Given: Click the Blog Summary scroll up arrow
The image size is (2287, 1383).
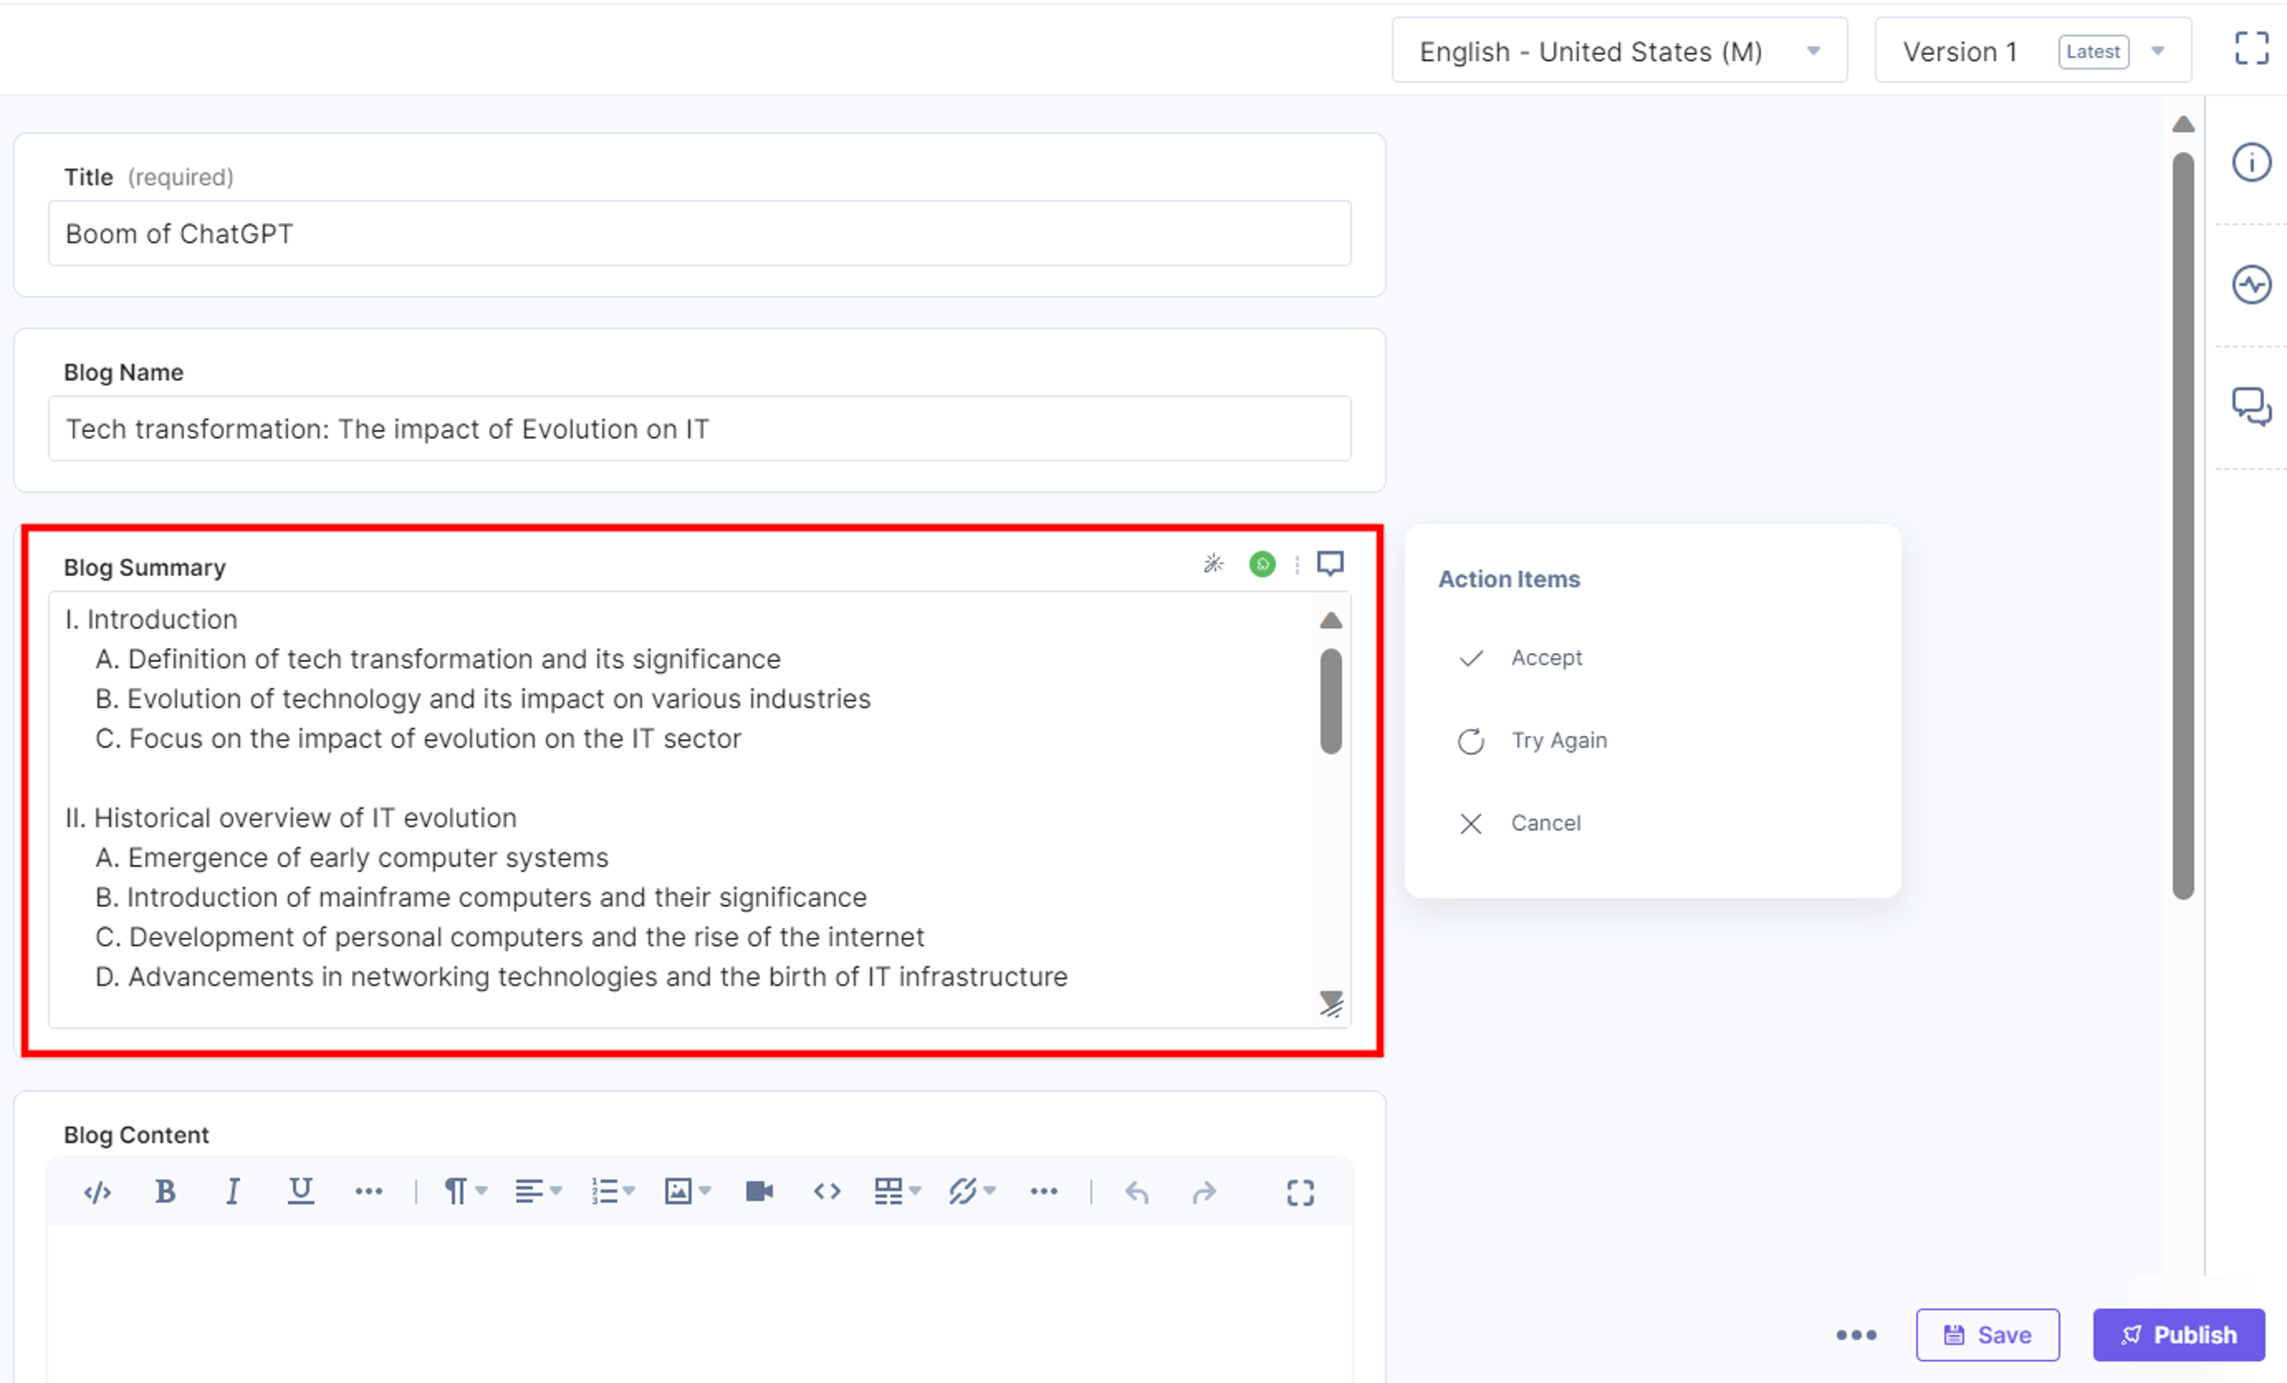Looking at the screenshot, I should [1331, 620].
